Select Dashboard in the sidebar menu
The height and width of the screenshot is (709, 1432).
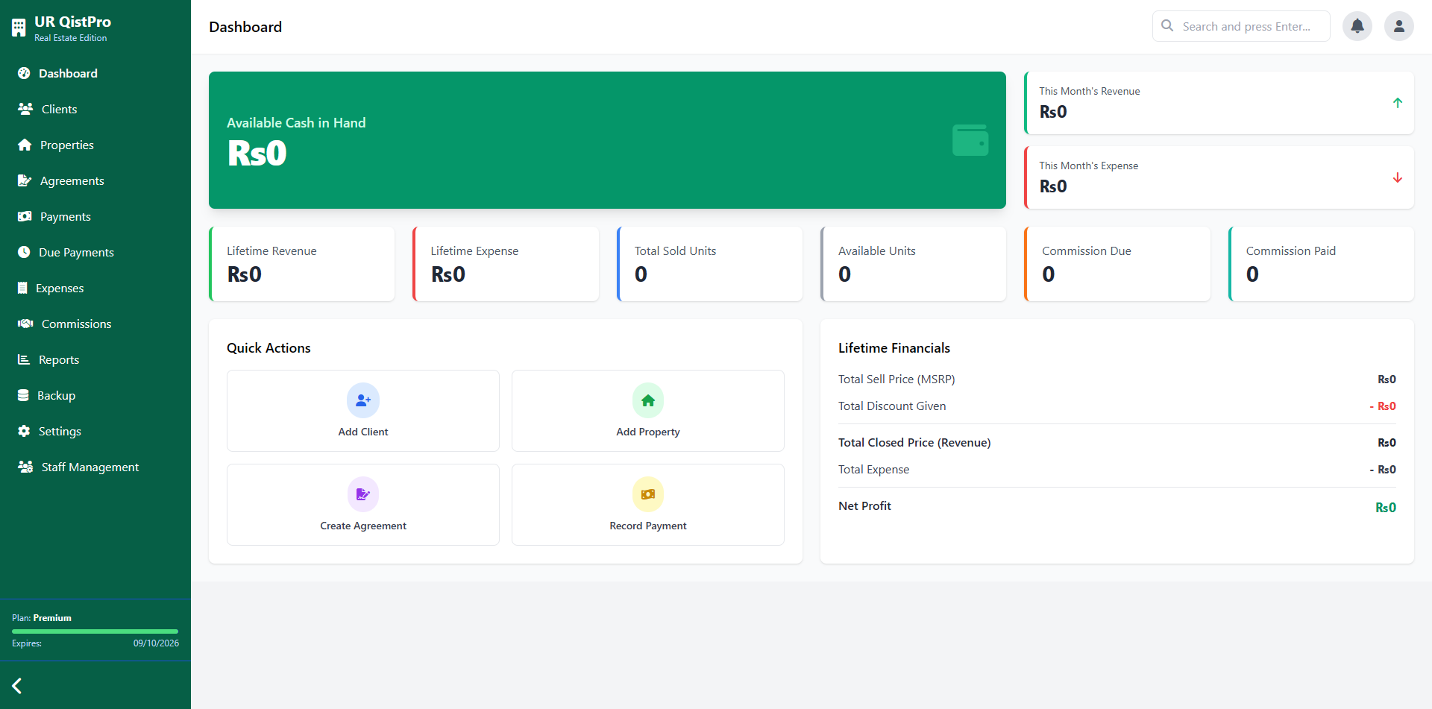69,73
